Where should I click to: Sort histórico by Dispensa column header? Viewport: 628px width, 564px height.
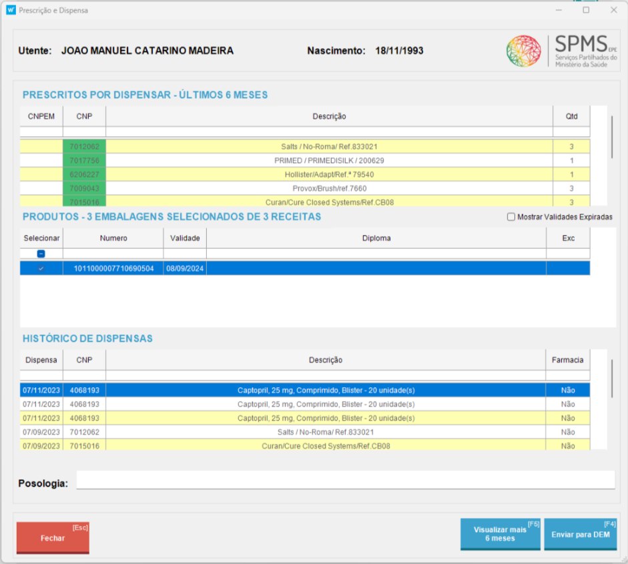click(x=41, y=360)
